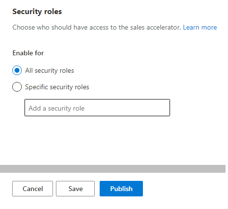
Task: Discard changes with the Cancel button
Action: tap(33, 189)
